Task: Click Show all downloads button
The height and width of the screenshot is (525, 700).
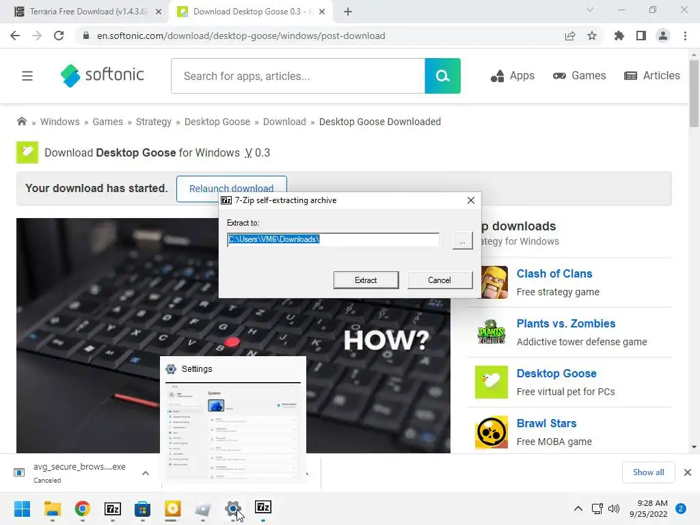Action: 648,472
